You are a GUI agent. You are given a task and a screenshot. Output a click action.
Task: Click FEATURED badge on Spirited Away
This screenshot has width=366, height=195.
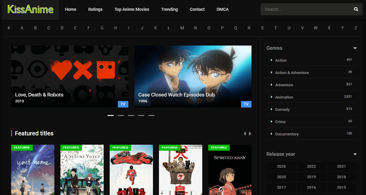point(219,148)
